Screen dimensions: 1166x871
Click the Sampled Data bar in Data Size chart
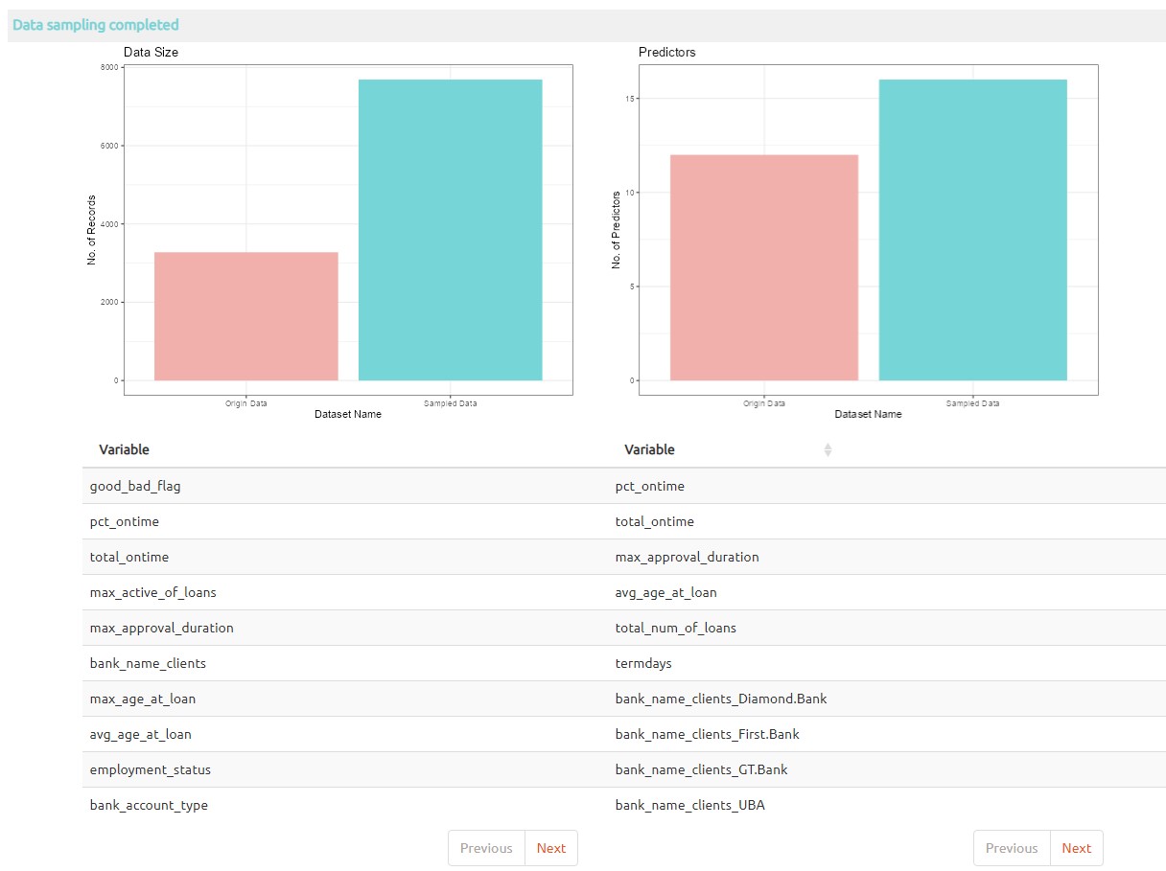point(450,230)
